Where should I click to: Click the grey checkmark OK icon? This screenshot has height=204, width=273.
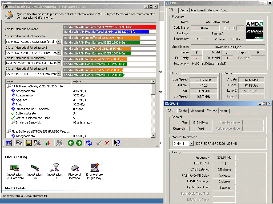pos(99,143)
